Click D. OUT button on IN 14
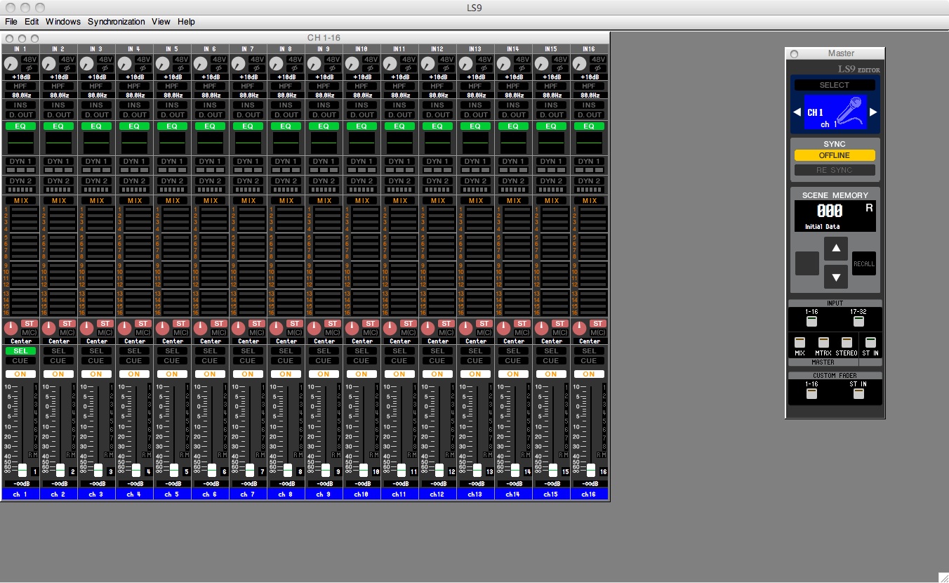949x583 pixels. pyautogui.click(x=514, y=115)
